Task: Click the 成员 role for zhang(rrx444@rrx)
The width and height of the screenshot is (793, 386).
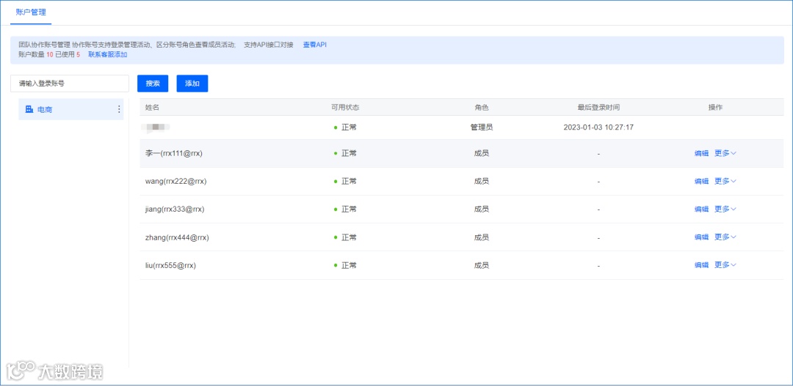Action: (x=482, y=237)
